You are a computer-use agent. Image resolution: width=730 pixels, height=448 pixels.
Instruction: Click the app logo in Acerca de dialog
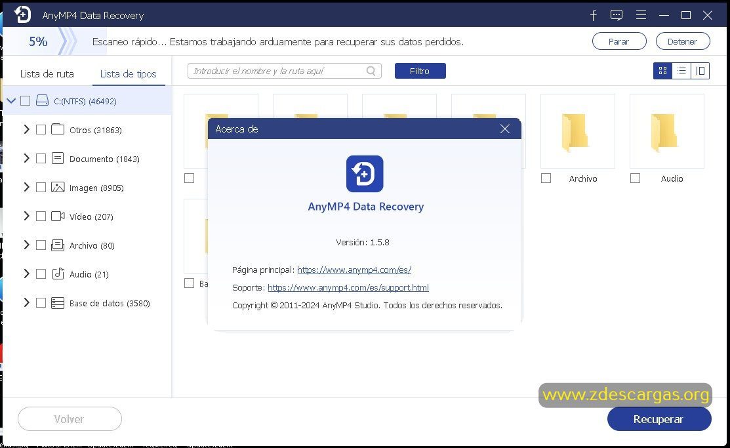click(365, 174)
